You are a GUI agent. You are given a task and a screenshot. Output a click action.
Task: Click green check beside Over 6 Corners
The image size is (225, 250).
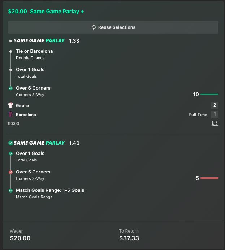10,88
